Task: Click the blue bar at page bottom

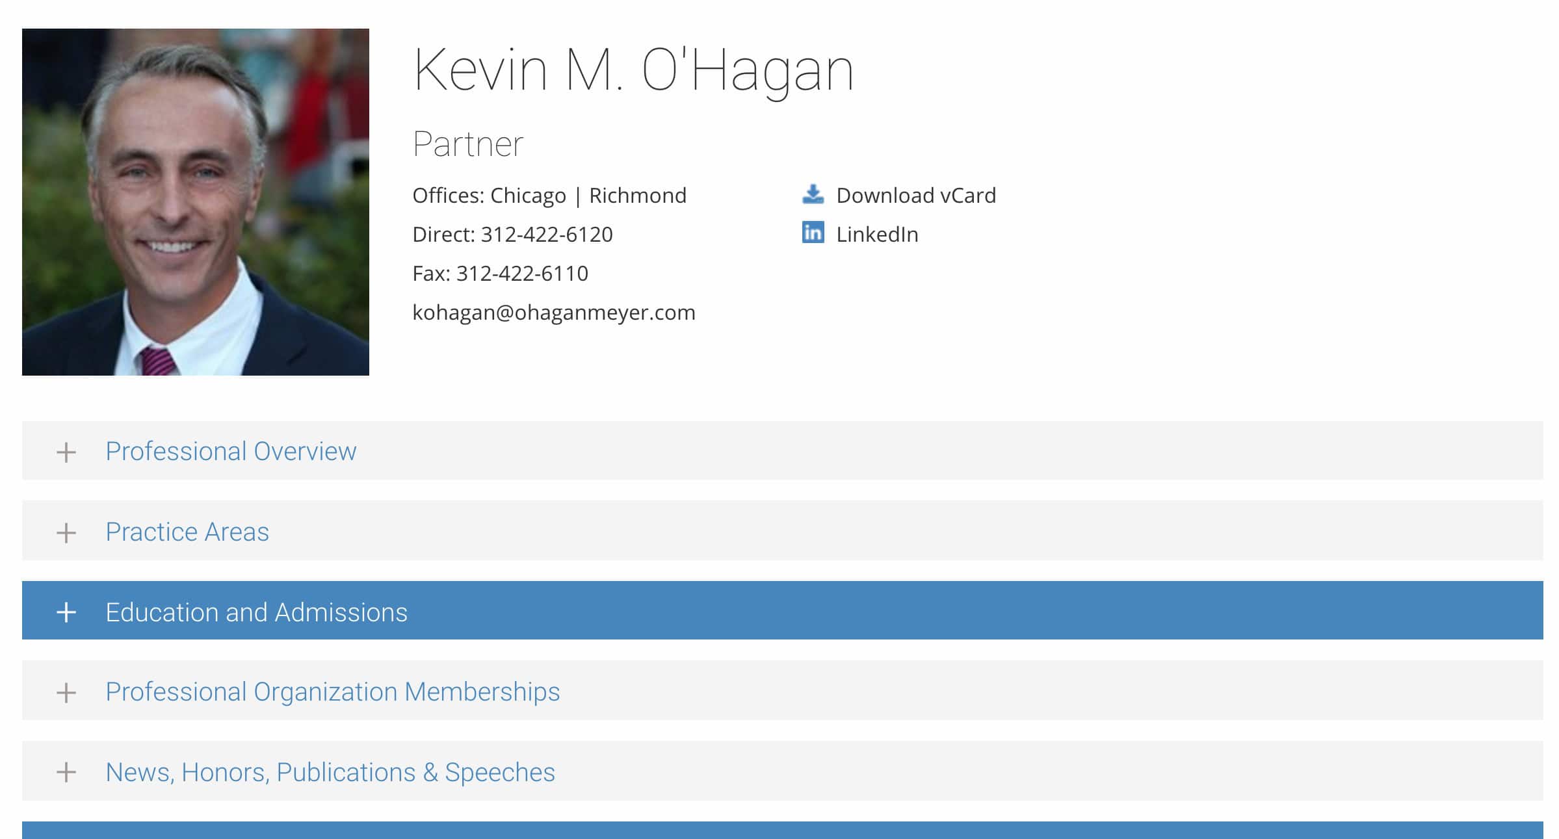Action: pyautogui.click(x=782, y=831)
